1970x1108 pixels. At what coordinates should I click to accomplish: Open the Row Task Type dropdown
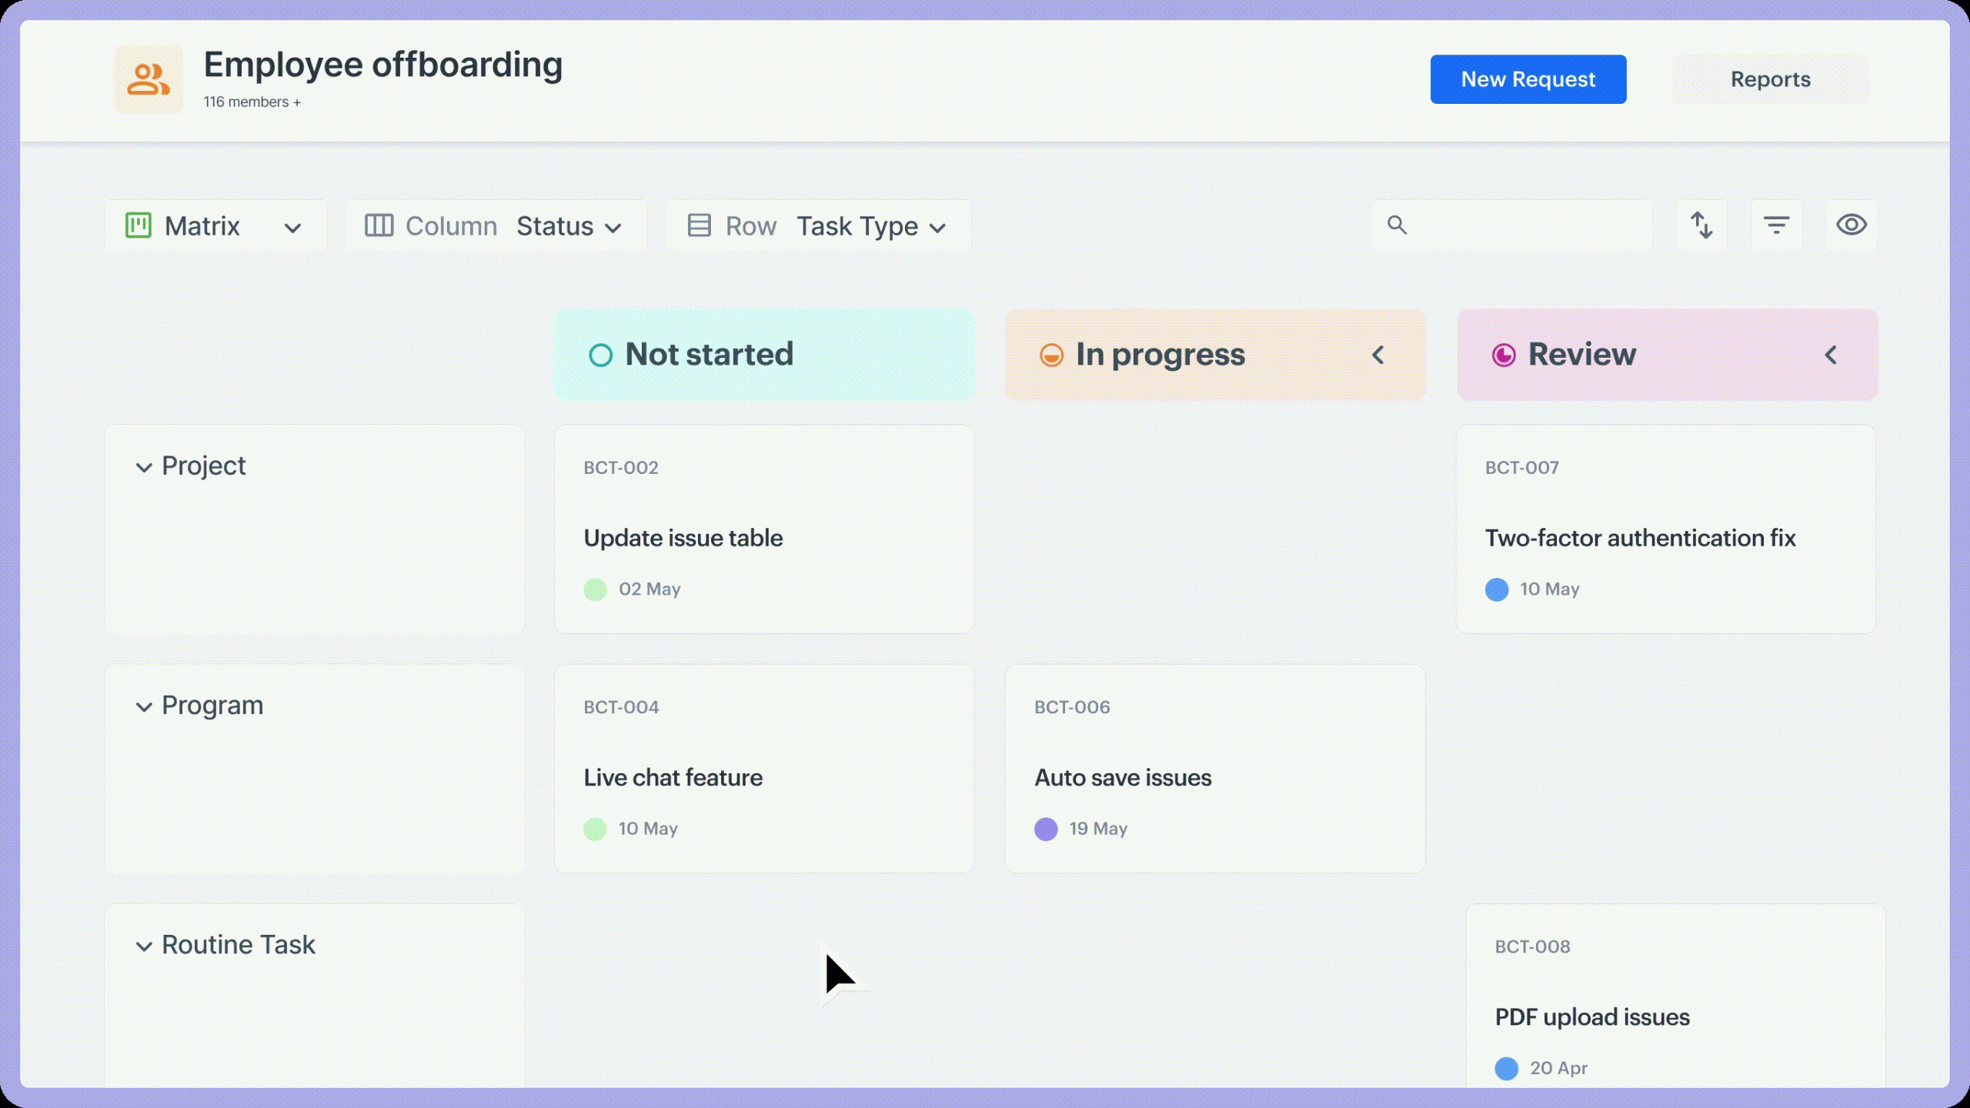click(x=871, y=227)
